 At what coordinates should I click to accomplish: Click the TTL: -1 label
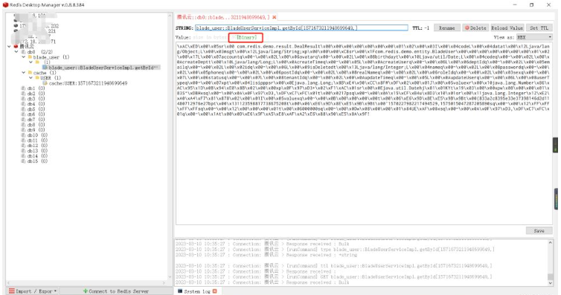(x=420, y=27)
